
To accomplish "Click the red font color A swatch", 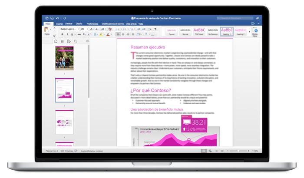I will point(108,34).
